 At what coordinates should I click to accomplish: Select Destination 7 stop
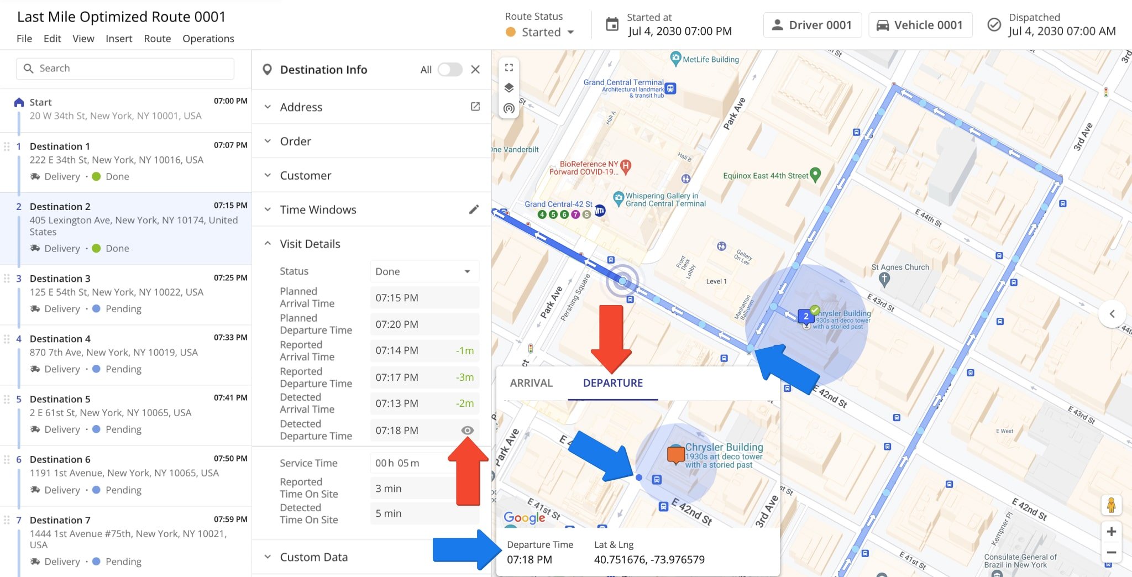point(126,541)
